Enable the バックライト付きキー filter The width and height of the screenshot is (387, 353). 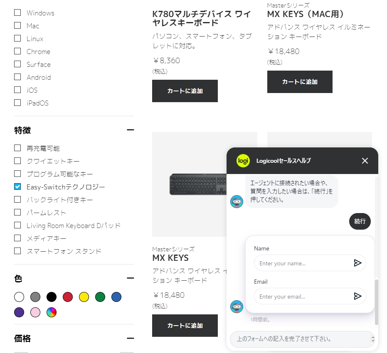tap(17, 199)
